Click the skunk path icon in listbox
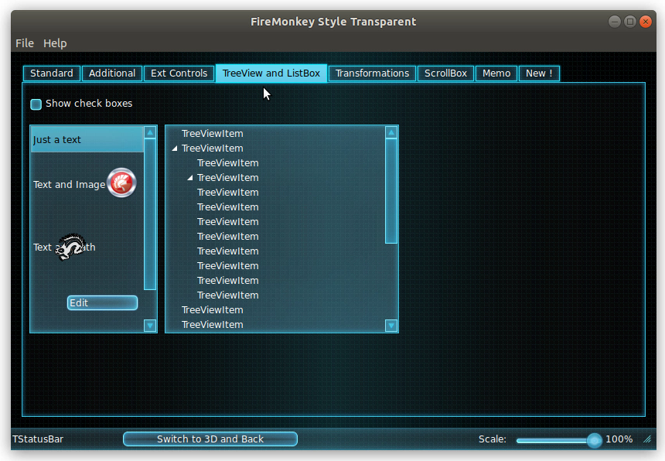This screenshot has width=665, height=461. [x=70, y=247]
